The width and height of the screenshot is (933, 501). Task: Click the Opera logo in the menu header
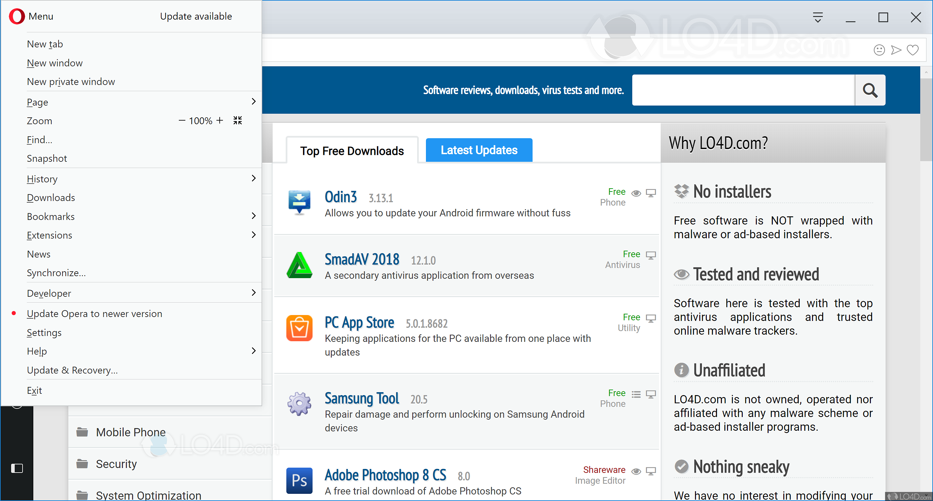click(16, 16)
